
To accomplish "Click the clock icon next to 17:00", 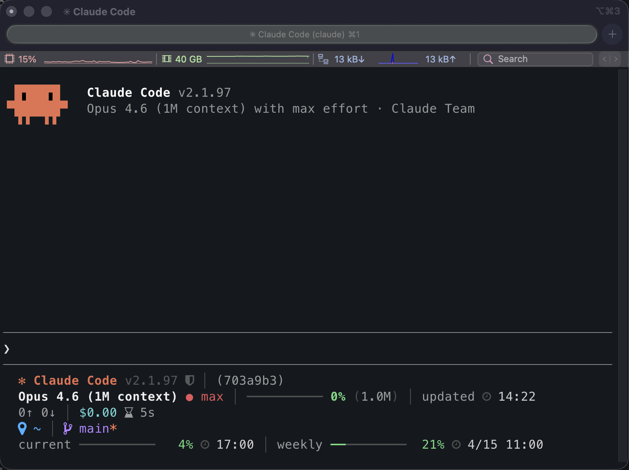I will 205,445.
